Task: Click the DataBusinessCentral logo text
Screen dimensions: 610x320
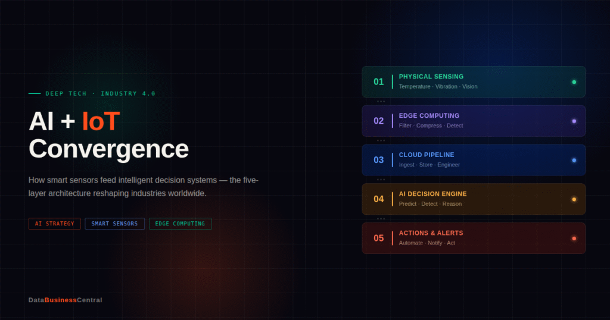Action: [x=65, y=300]
